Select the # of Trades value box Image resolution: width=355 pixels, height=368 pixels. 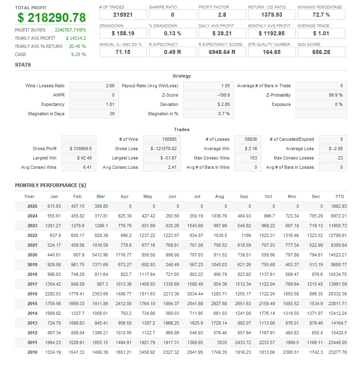pyautogui.click(x=123, y=15)
